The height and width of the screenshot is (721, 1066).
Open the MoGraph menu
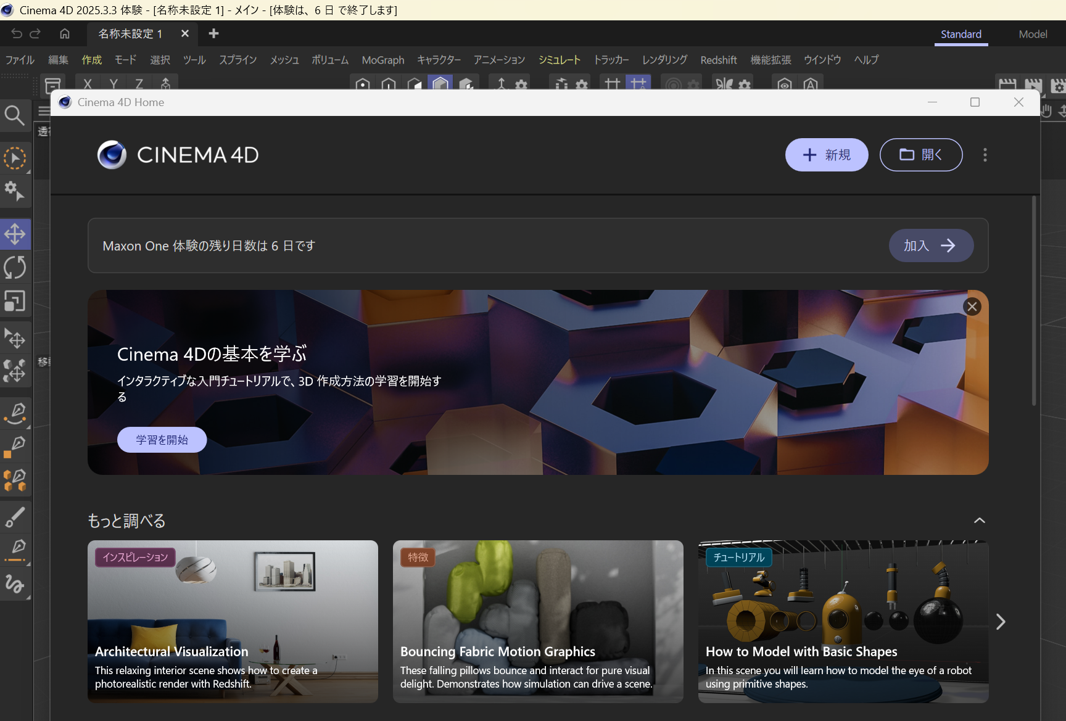tap(383, 60)
